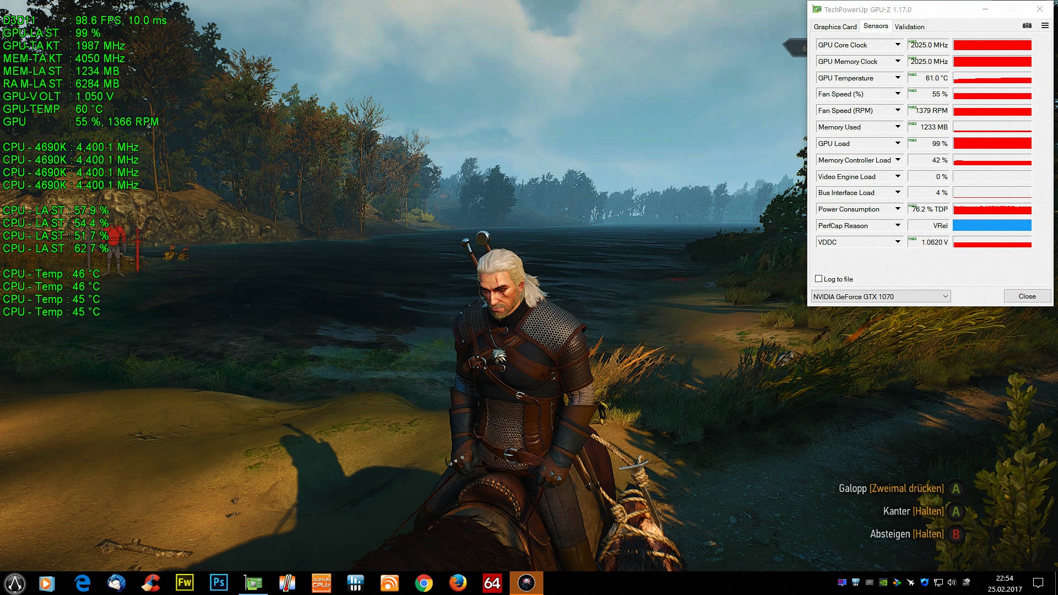This screenshot has height=595, width=1058.
Task: Open Google Chrome in the taskbar
Action: point(424,583)
